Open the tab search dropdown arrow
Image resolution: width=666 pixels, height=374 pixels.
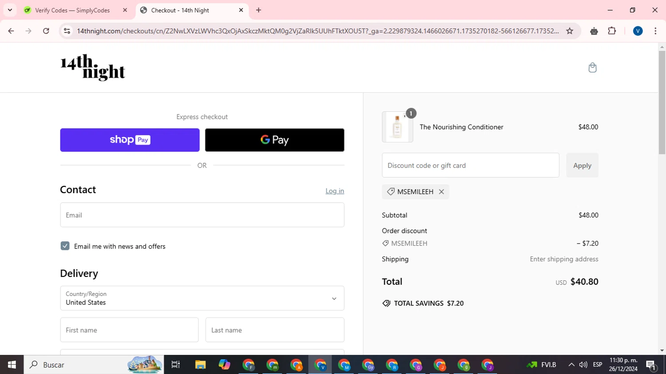coord(10,10)
